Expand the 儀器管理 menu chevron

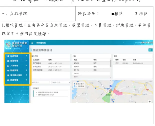[26, 61]
